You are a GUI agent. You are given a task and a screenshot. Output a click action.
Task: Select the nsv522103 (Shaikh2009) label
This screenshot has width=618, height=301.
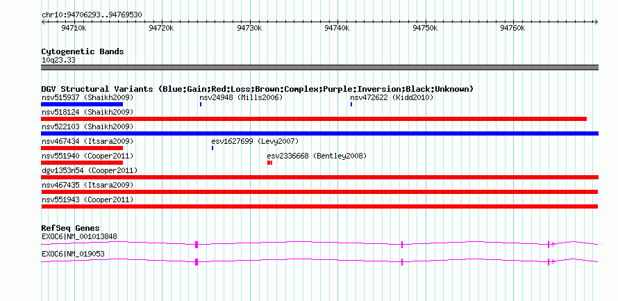87,127
